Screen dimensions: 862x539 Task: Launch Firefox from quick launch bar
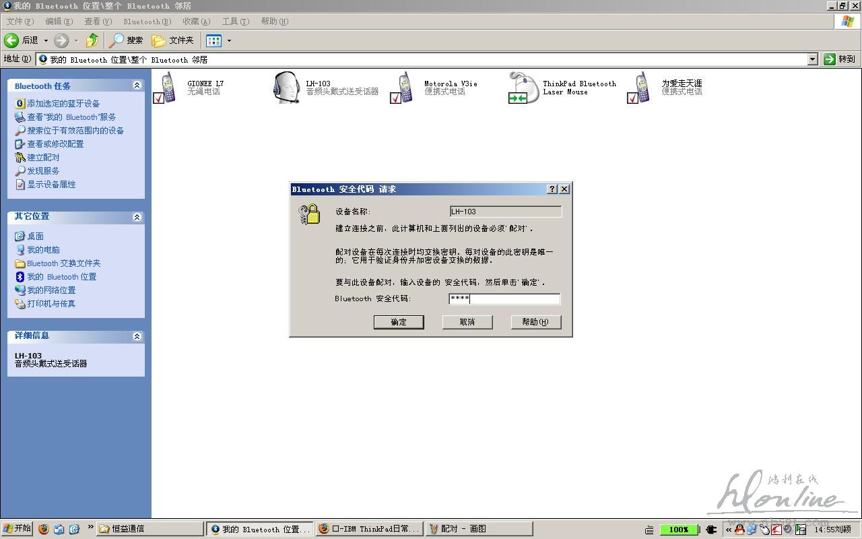coord(44,529)
